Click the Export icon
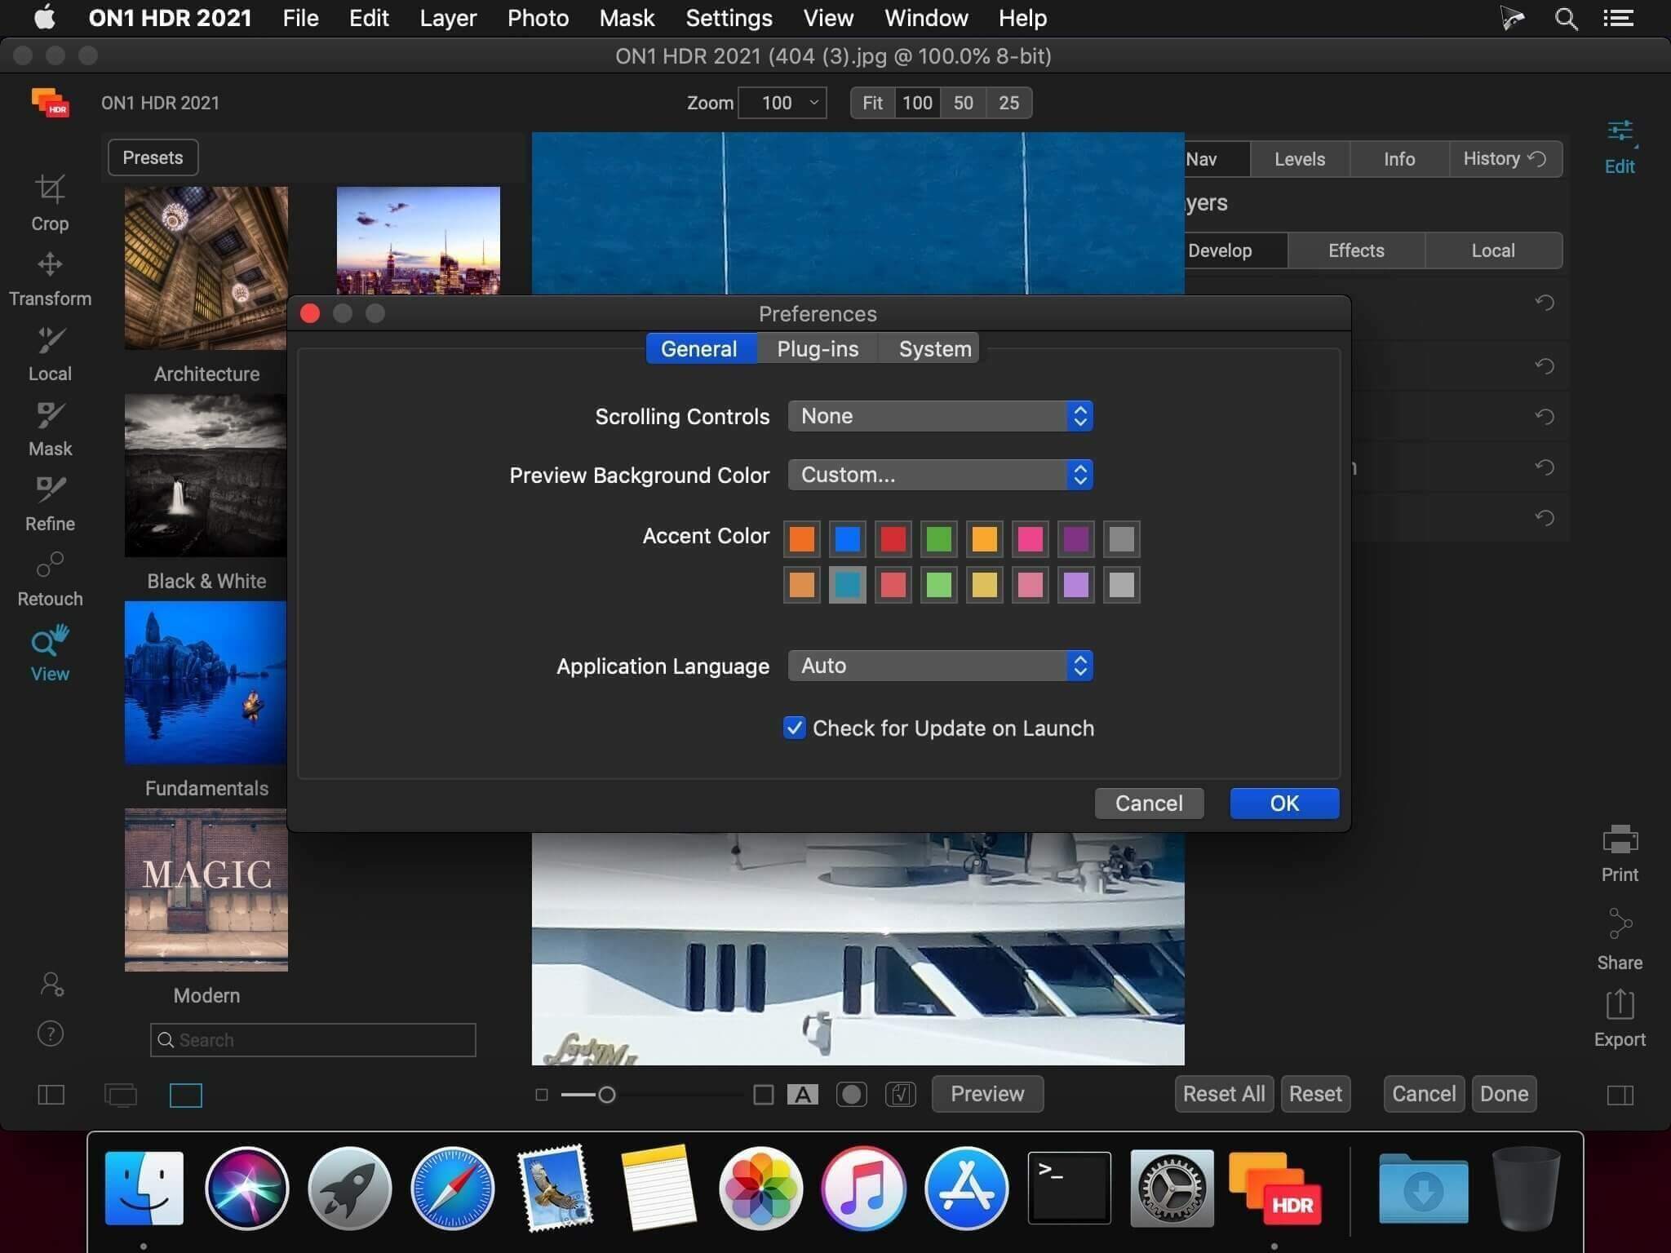Image resolution: width=1671 pixels, height=1253 pixels. tap(1620, 1018)
